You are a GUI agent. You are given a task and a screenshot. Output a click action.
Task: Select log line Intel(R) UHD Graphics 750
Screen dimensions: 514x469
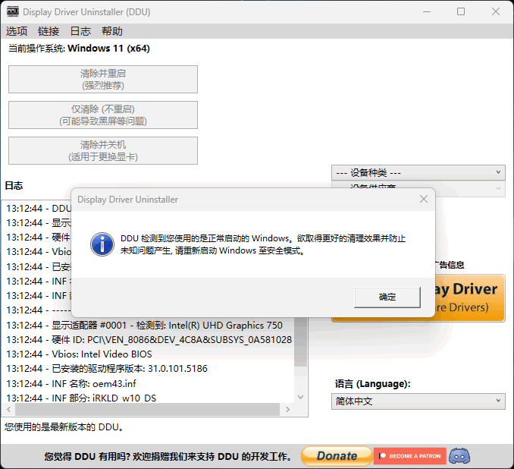pyautogui.click(x=144, y=326)
